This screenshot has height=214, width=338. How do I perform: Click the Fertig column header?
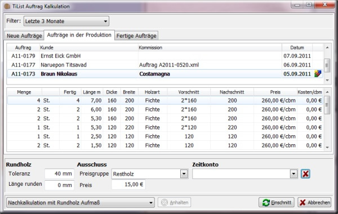(70, 92)
